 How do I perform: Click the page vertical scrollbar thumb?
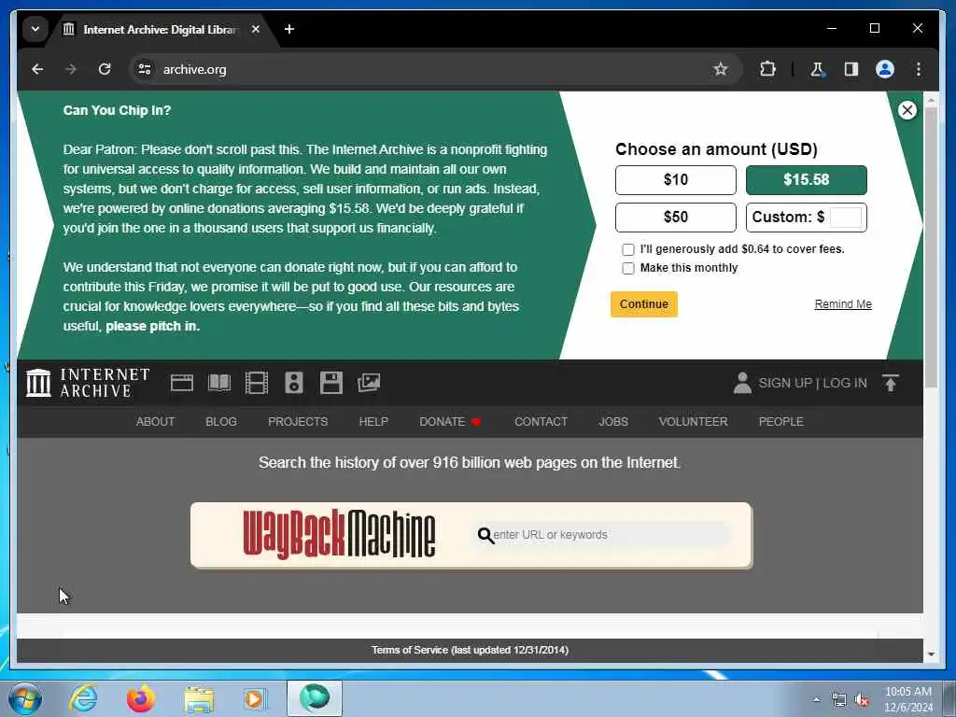coord(931,246)
